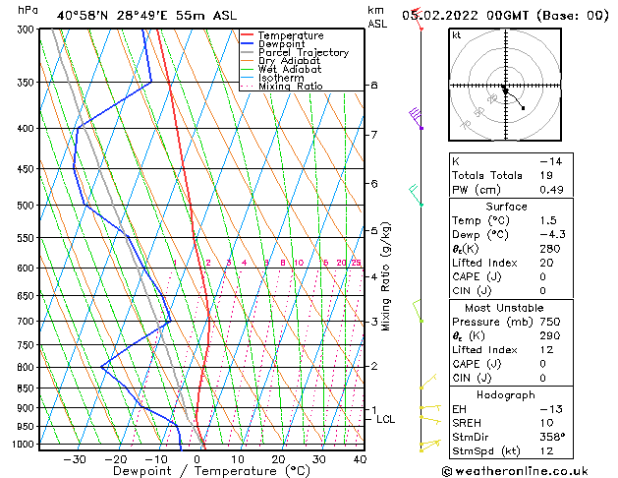Click the PW (cm) value 0.49
Screen dimensions: 618x478
[551, 189]
